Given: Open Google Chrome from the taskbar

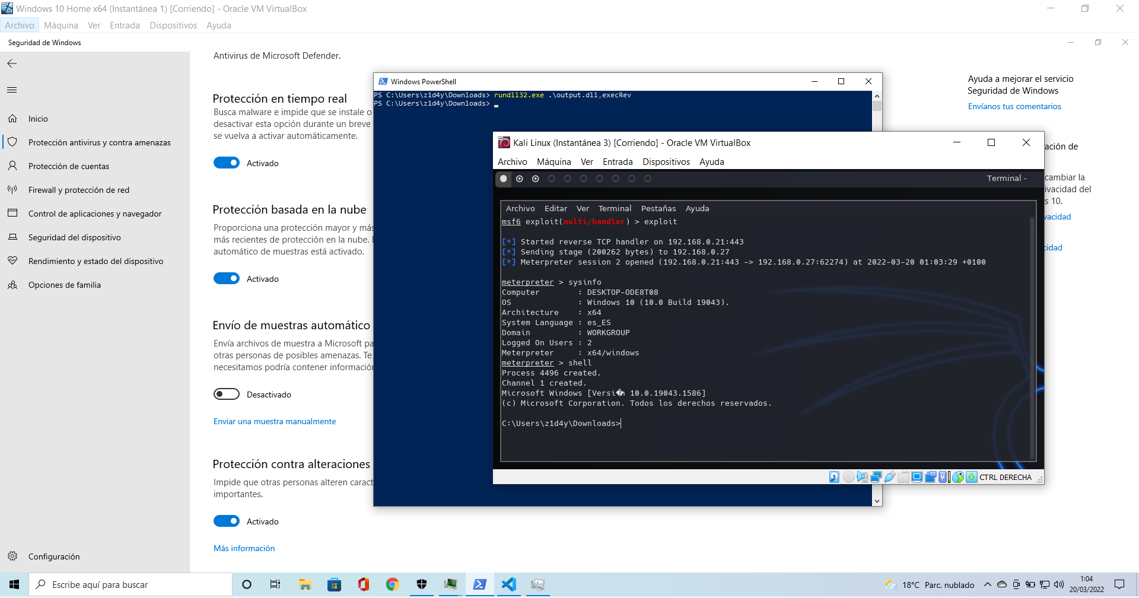Looking at the screenshot, I should tap(392, 584).
